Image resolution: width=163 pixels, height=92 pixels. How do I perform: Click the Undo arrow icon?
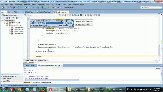tap(18, 7)
